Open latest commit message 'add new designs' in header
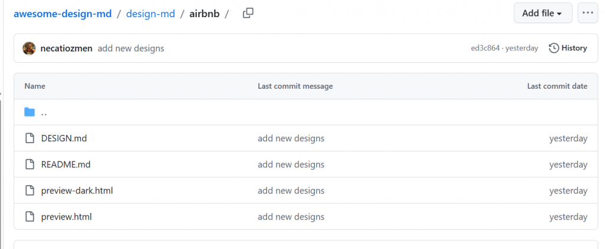Viewport: 605px width, 249px height. point(131,48)
